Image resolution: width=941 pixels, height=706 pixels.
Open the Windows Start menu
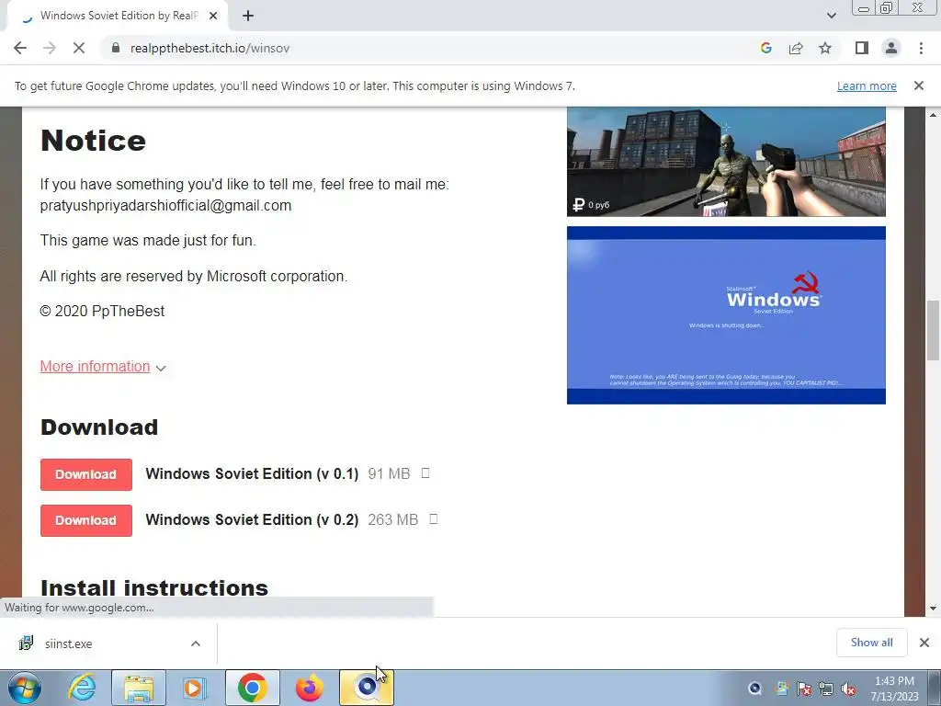(23, 688)
